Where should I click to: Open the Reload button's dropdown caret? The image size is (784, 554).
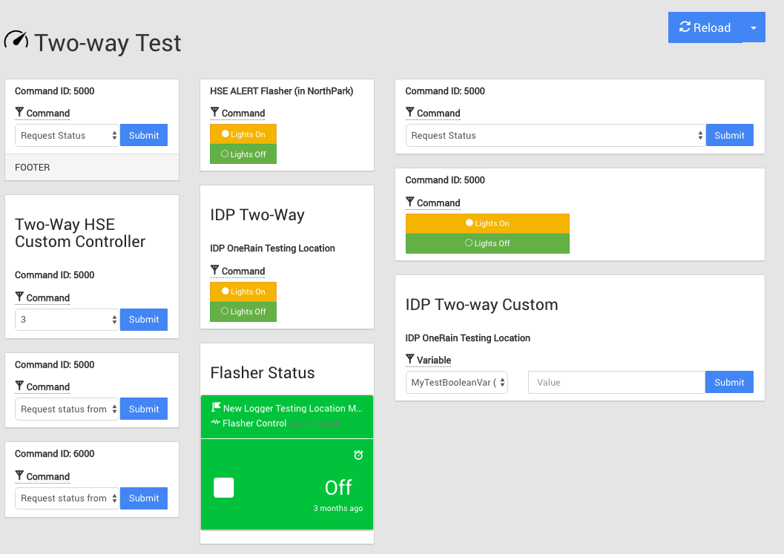(754, 27)
